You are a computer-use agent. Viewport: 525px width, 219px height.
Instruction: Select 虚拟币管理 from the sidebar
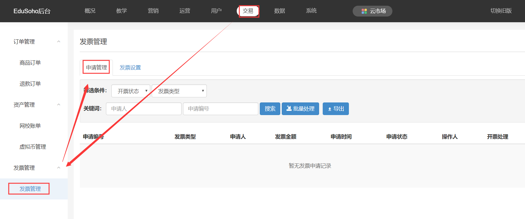point(33,147)
